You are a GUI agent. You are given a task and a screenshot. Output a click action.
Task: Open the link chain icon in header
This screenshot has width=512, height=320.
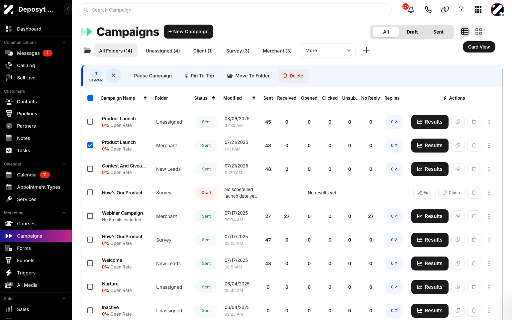coord(445,10)
